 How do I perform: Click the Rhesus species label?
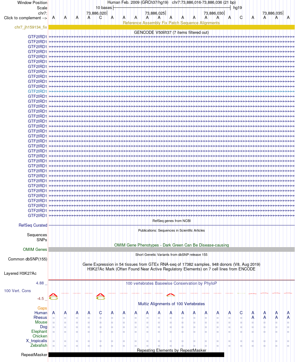40,318
